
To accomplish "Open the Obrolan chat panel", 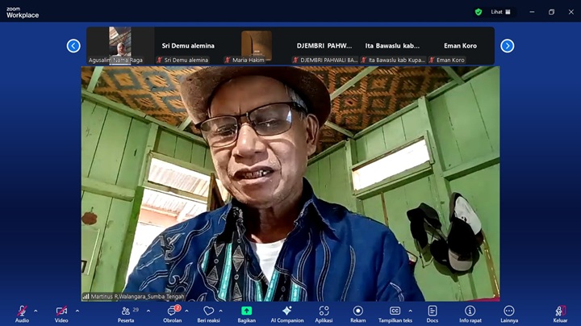I will [173, 314].
